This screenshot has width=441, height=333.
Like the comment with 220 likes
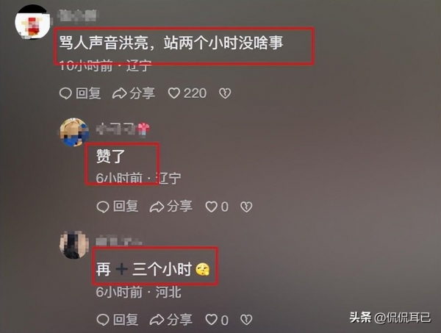[187, 93]
